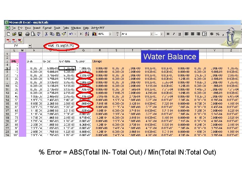Screen dimensions: 242x181
Task: Open the font name dropdown arrow
Action: [x=152, y=34]
